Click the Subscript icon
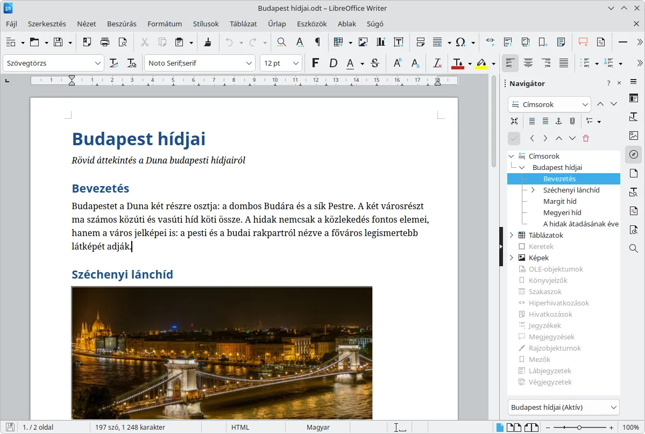Viewport: 645px width, 434px height. 415,63
